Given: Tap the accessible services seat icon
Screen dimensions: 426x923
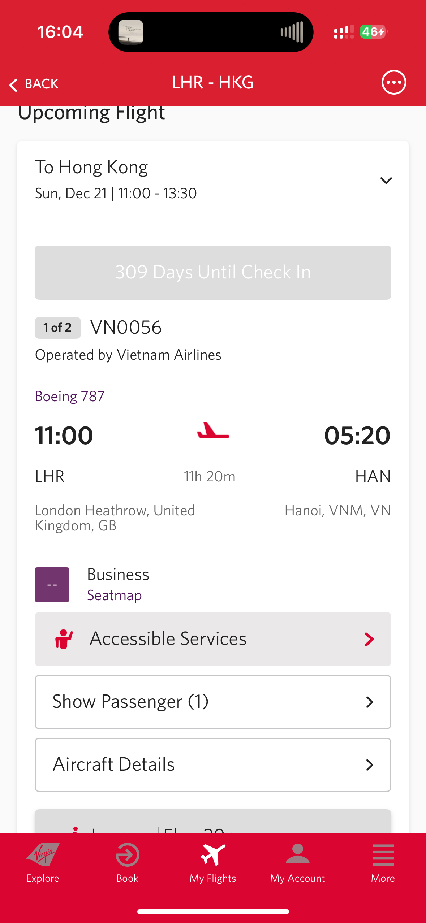Looking at the screenshot, I should (x=64, y=639).
